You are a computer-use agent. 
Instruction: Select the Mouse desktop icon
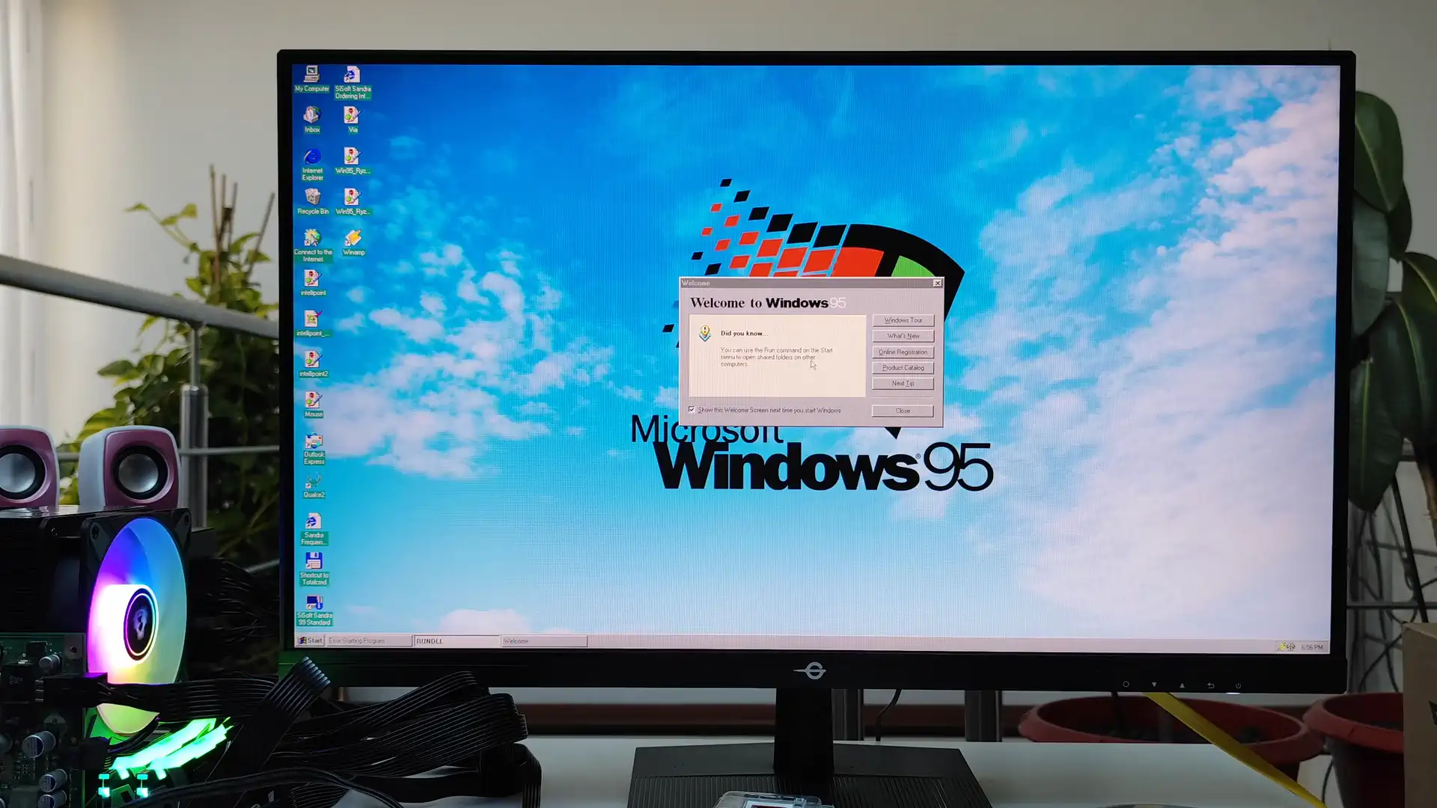click(x=314, y=405)
